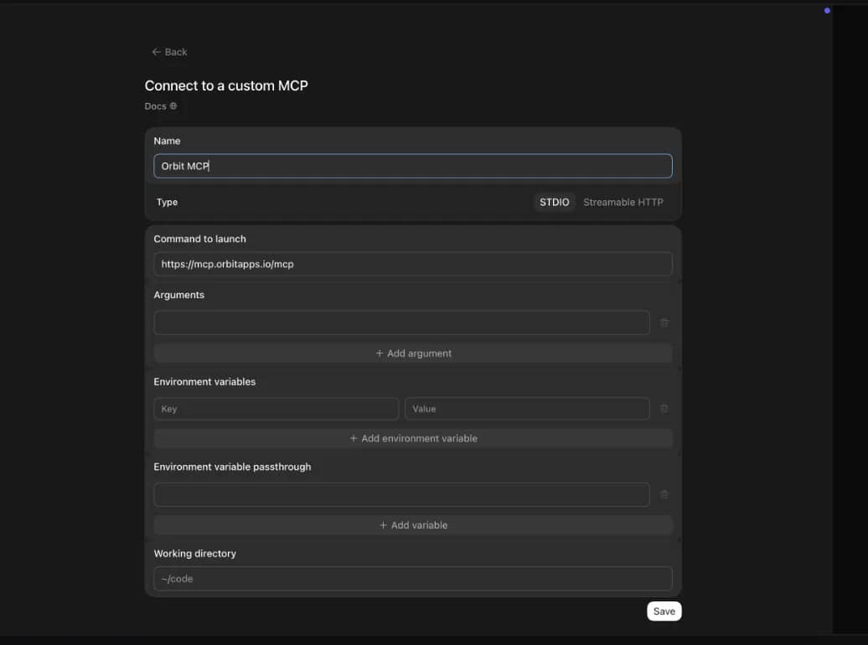
Task: Save the custom MCP configuration
Action: pyautogui.click(x=664, y=611)
